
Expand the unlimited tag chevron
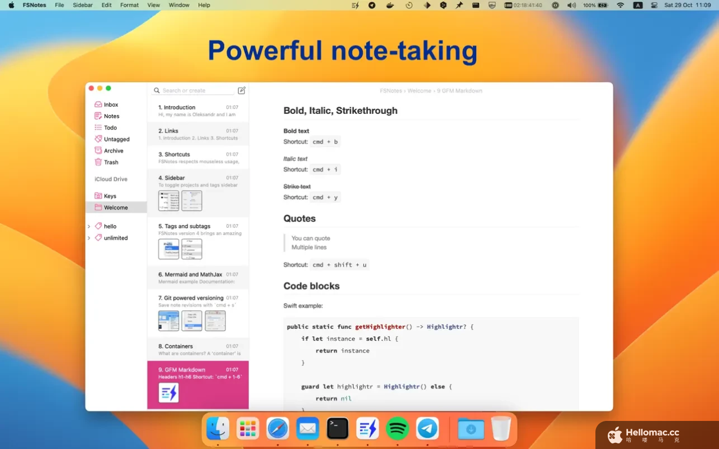(89, 238)
